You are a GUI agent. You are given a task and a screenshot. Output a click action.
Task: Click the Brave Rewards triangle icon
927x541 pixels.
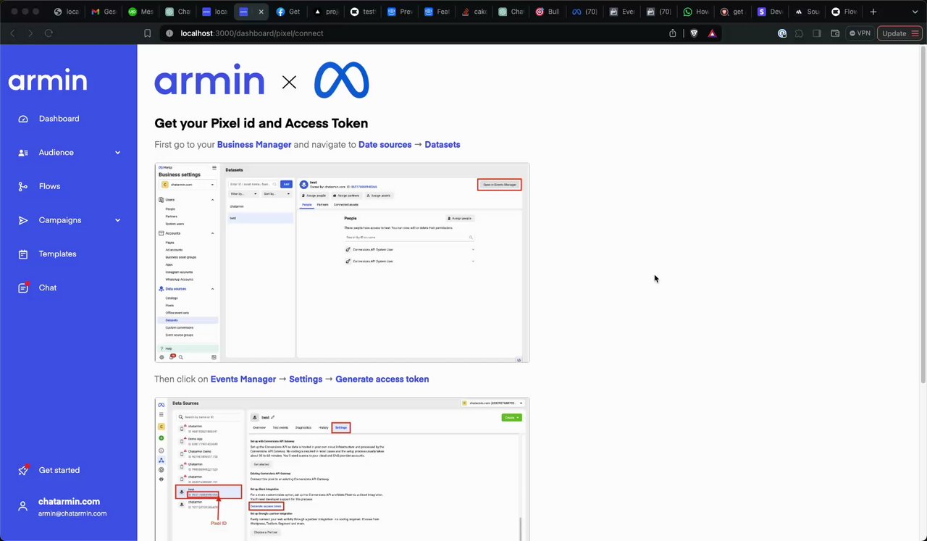[x=713, y=33]
